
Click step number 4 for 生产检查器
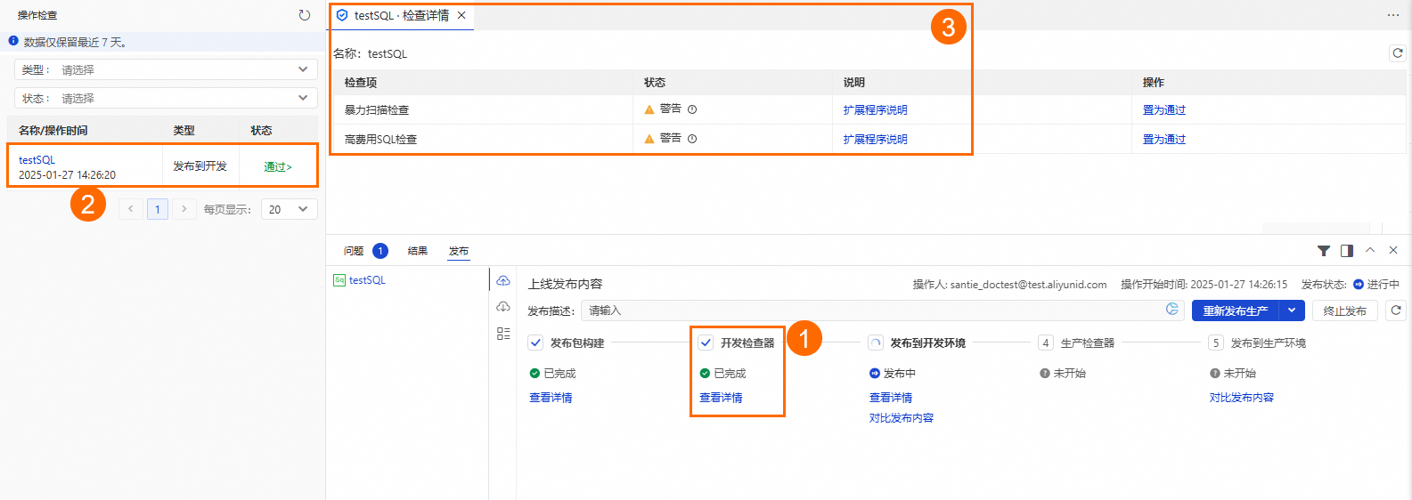click(1046, 343)
